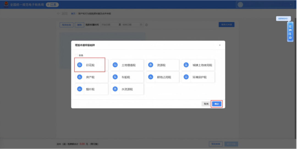Pick the 车船税 icon

115,77
